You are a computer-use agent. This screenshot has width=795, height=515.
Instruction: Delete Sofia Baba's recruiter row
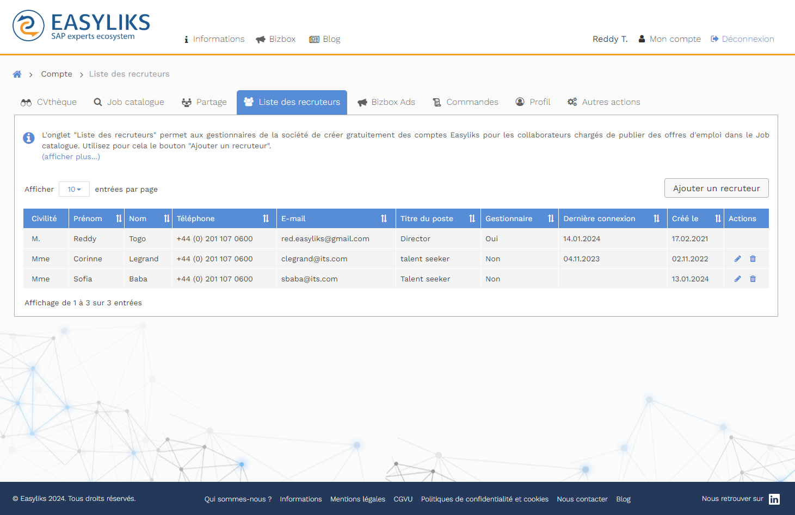click(753, 279)
